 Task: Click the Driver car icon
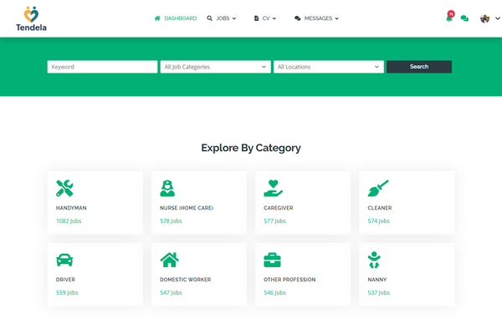pyautogui.click(x=64, y=259)
